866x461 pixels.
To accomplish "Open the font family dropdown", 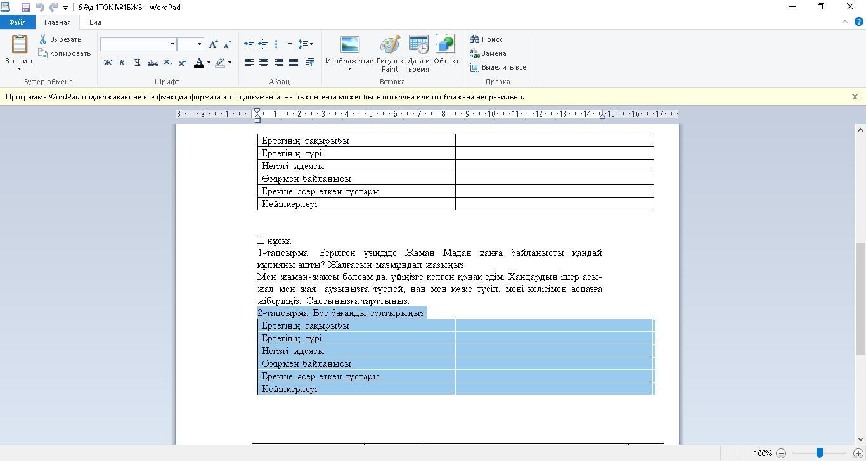I will click(172, 44).
